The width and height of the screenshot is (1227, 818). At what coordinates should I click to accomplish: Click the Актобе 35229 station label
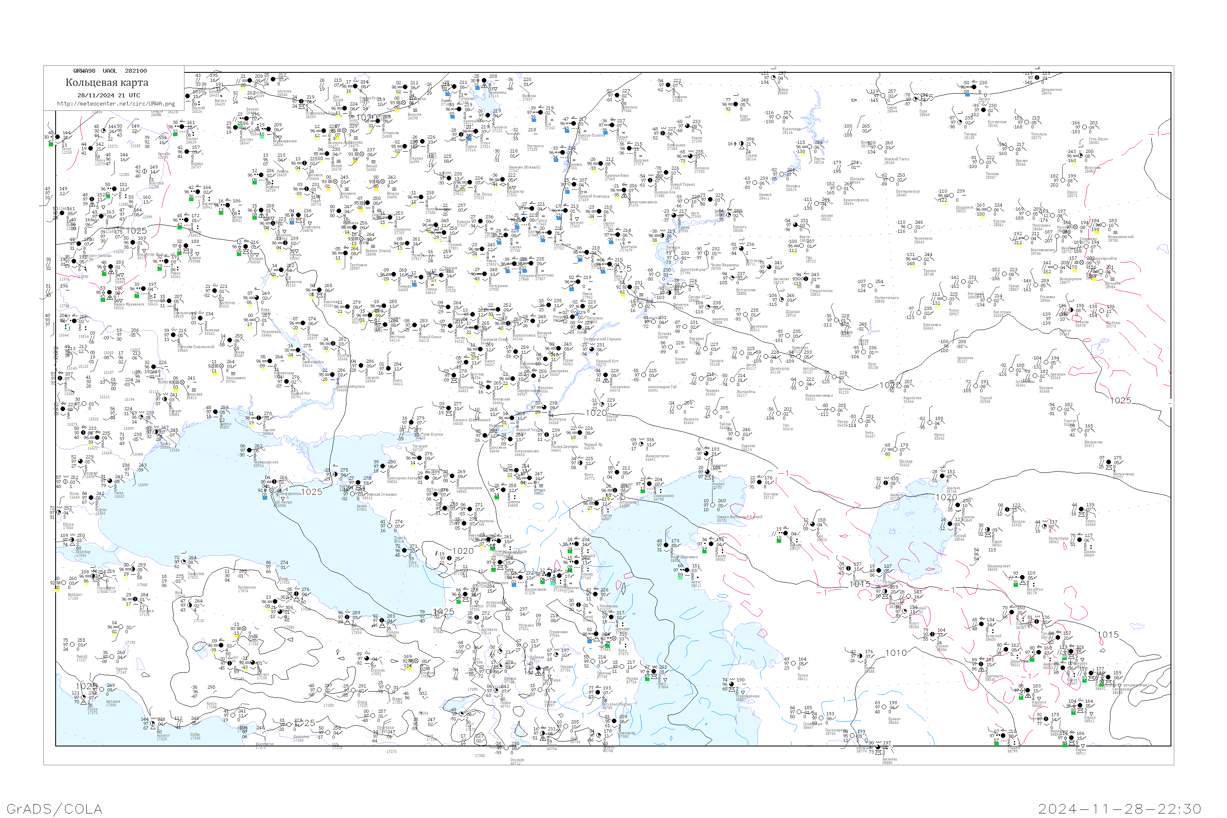click(x=844, y=390)
